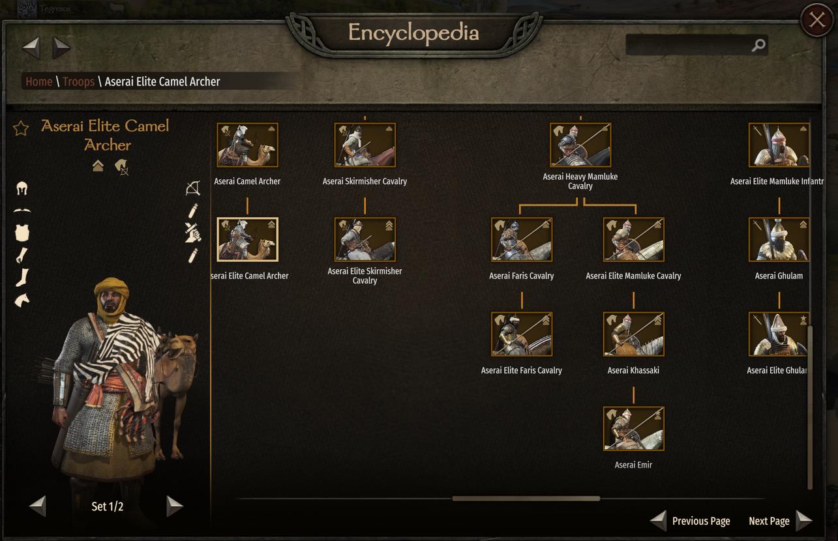The width and height of the screenshot is (838, 541).
Task: Bookmark troop with the favorite star icon
Action: pos(21,128)
